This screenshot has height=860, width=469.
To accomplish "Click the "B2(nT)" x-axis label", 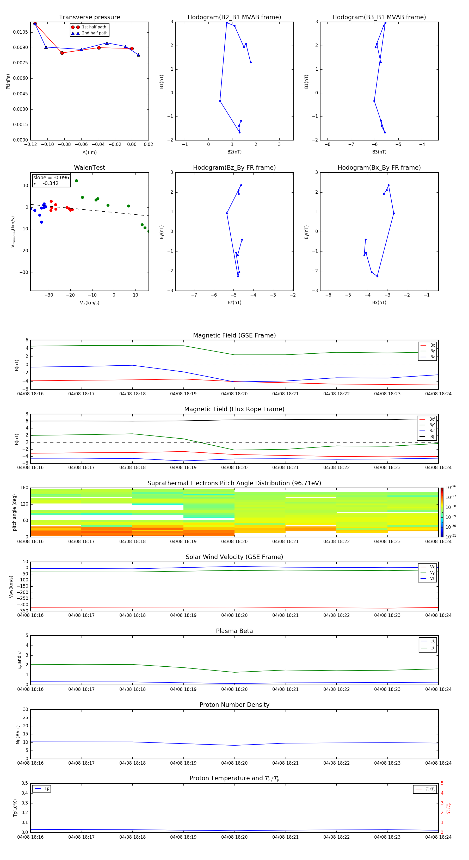I will pyautogui.click(x=234, y=152).
